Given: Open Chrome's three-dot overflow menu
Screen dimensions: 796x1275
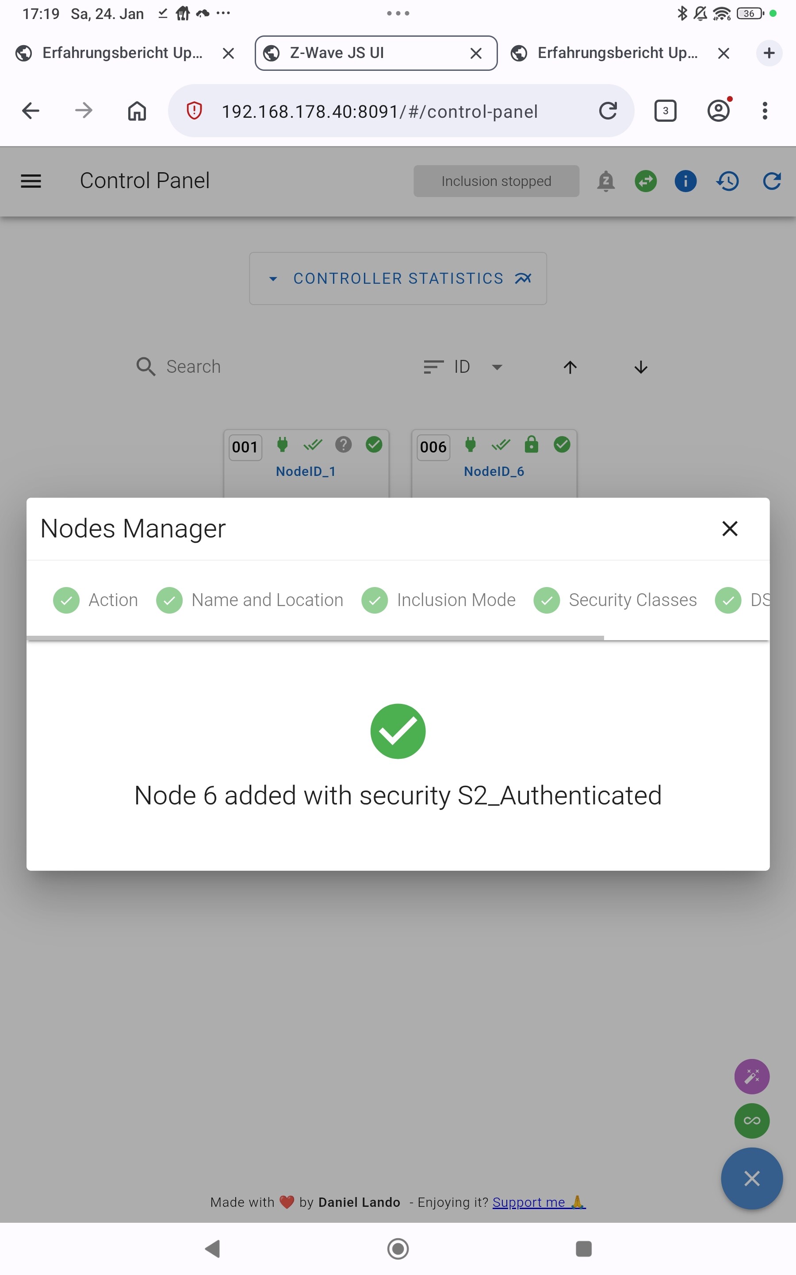Looking at the screenshot, I should pos(765,111).
